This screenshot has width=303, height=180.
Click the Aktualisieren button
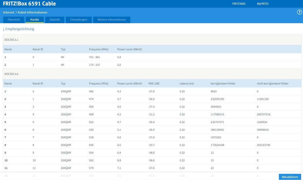coord(290,177)
